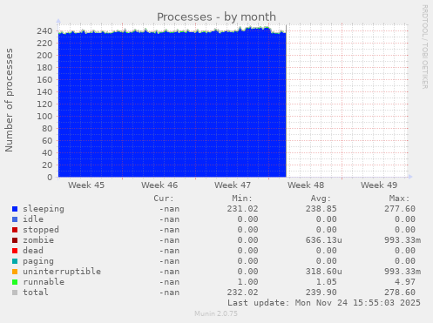The image size is (433, 323).
Task: Click the 'Week 48' axis label
Action: 306,185
